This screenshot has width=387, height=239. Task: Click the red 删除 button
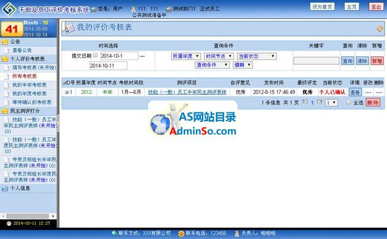373,102
